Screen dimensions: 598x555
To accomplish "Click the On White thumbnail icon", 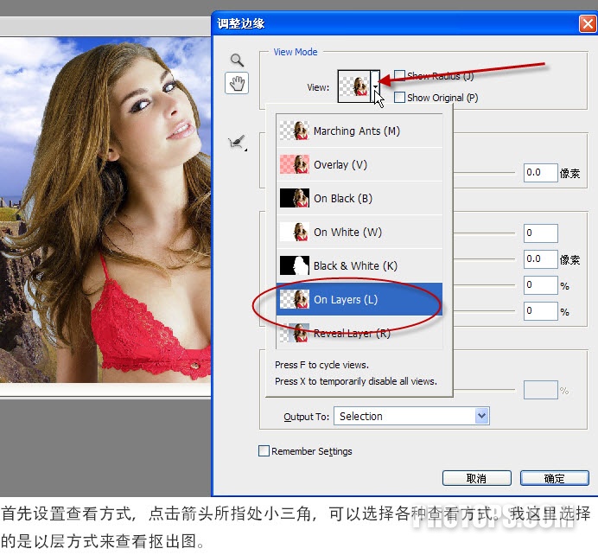I will (295, 232).
